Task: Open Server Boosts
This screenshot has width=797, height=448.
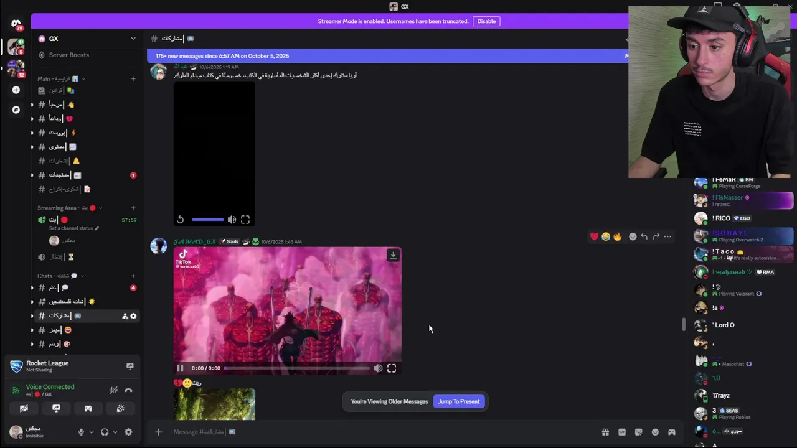Action: (68, 55)
